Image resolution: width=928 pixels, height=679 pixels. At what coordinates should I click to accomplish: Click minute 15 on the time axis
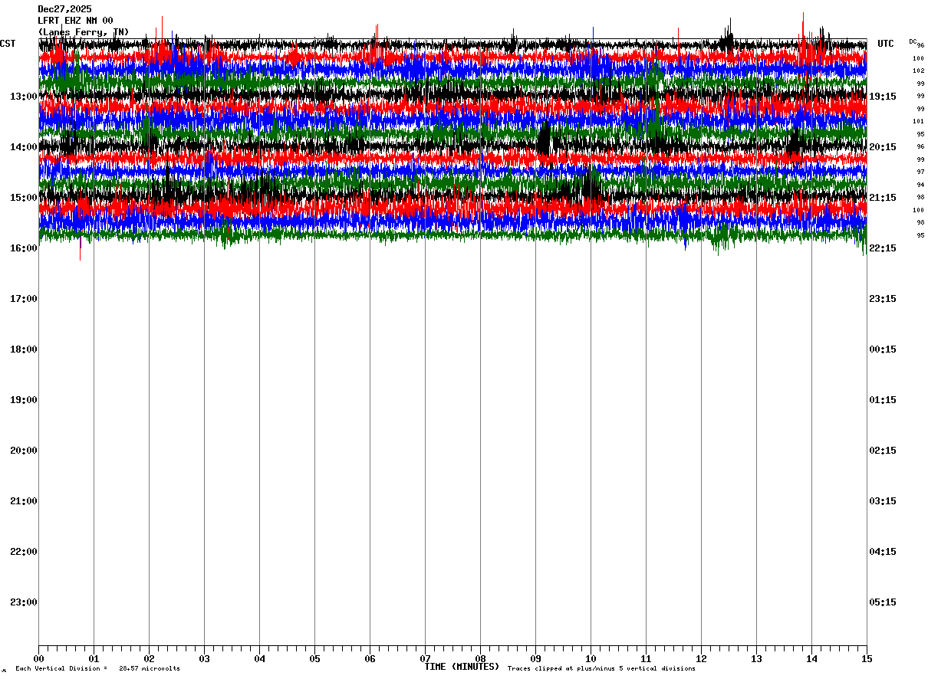coord(867,658)
